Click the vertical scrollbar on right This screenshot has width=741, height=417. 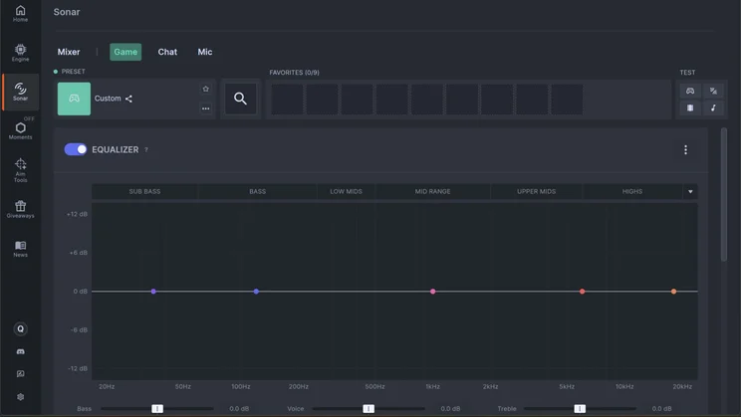tap(723, 194)
